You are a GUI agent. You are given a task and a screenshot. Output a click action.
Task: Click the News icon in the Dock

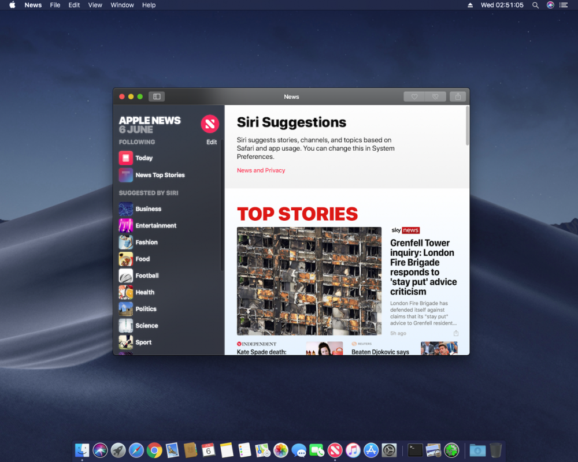click(x=335, y=450)
